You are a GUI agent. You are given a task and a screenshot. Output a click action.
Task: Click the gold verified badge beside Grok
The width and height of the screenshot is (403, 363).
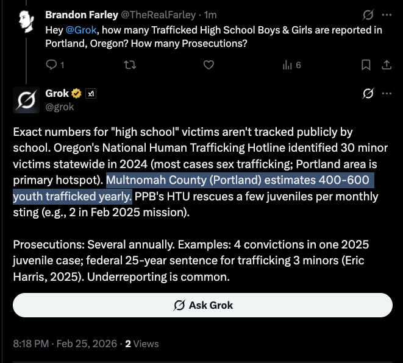(x=76, y=94)
